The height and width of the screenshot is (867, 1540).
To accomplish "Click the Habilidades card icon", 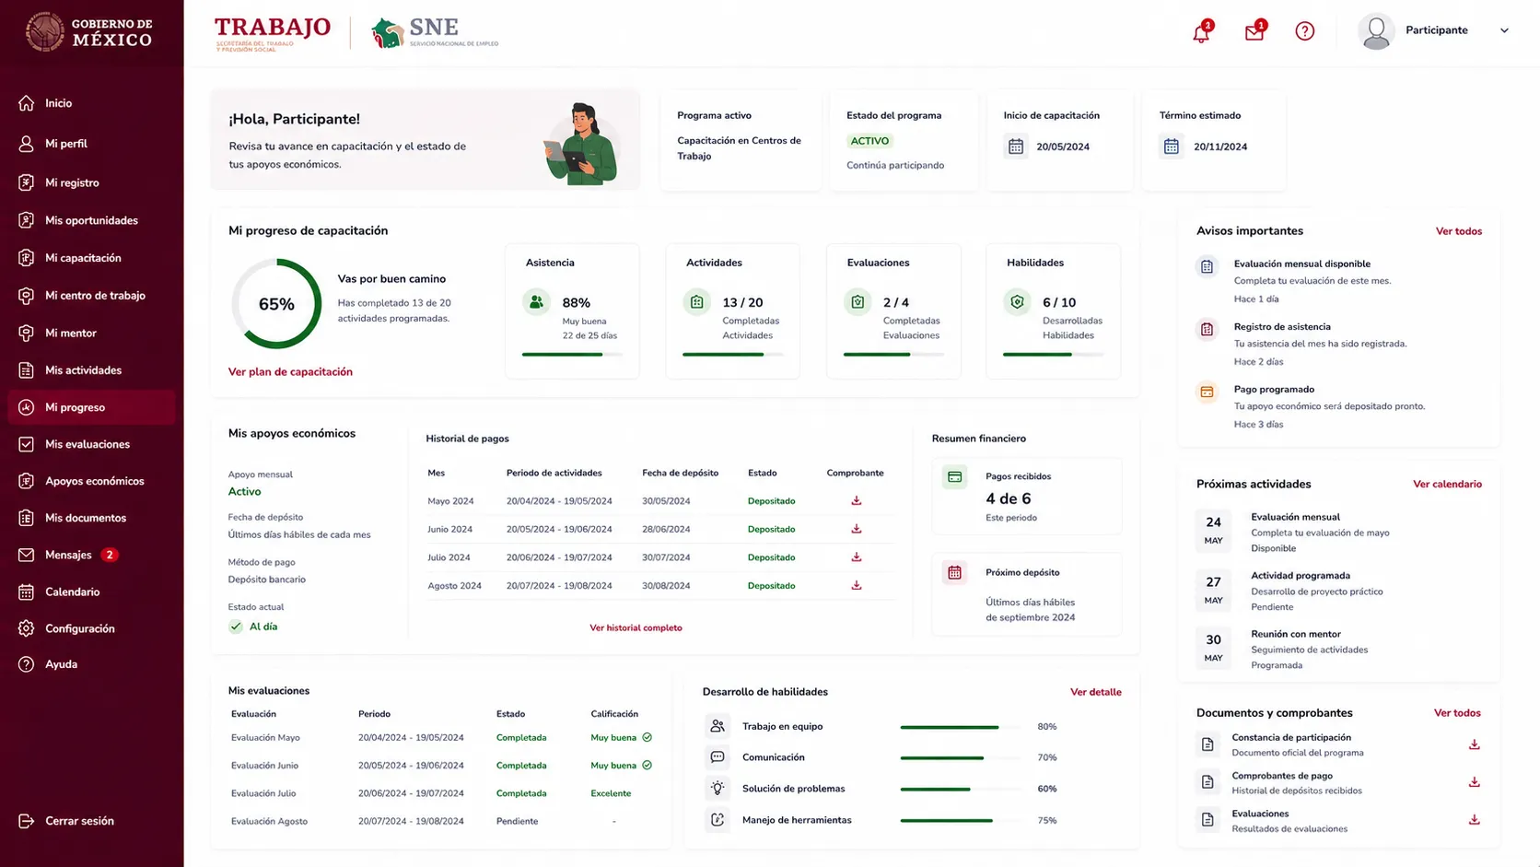I will click(1017, 301).
